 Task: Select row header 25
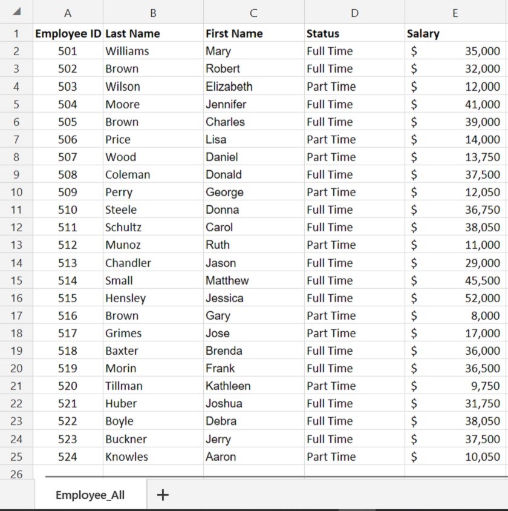[x=17, y=457]
